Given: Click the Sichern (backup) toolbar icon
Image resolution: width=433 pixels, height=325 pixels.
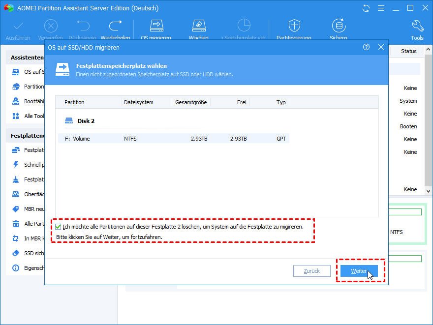Looking at the screenshot, I should point(339,26).
